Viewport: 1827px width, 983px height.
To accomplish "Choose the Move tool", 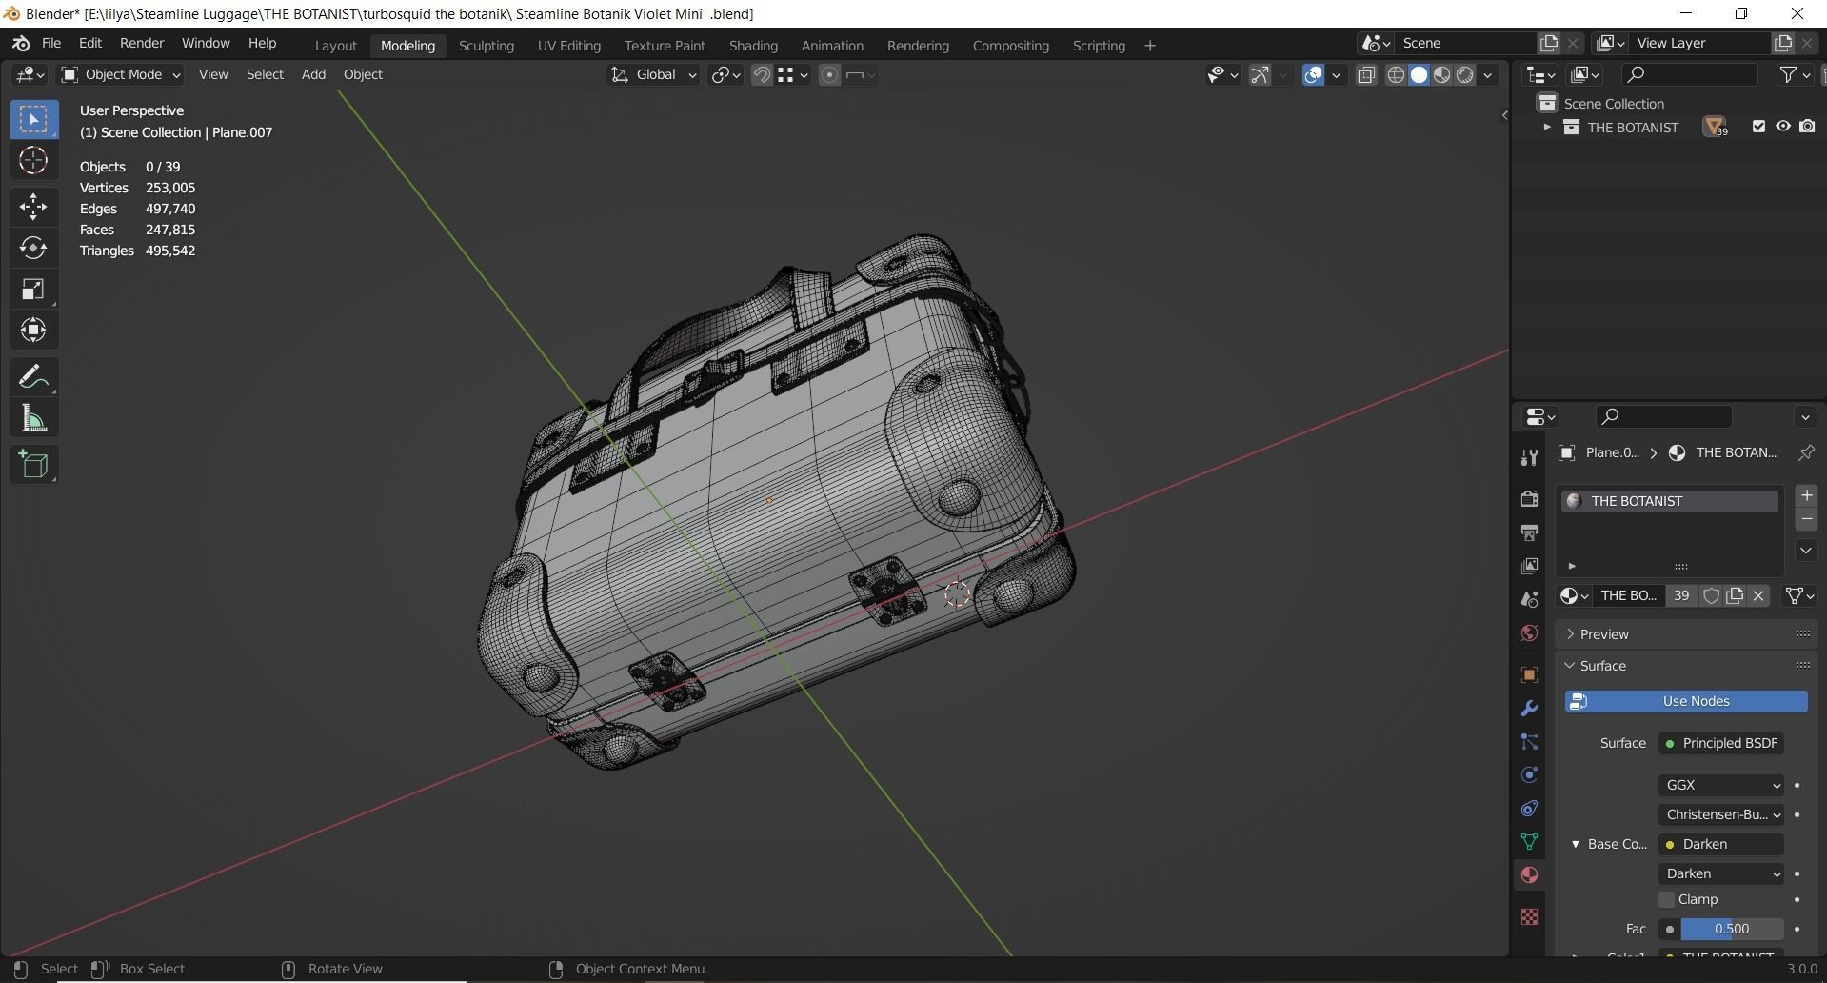I will (x=33, y=207).
